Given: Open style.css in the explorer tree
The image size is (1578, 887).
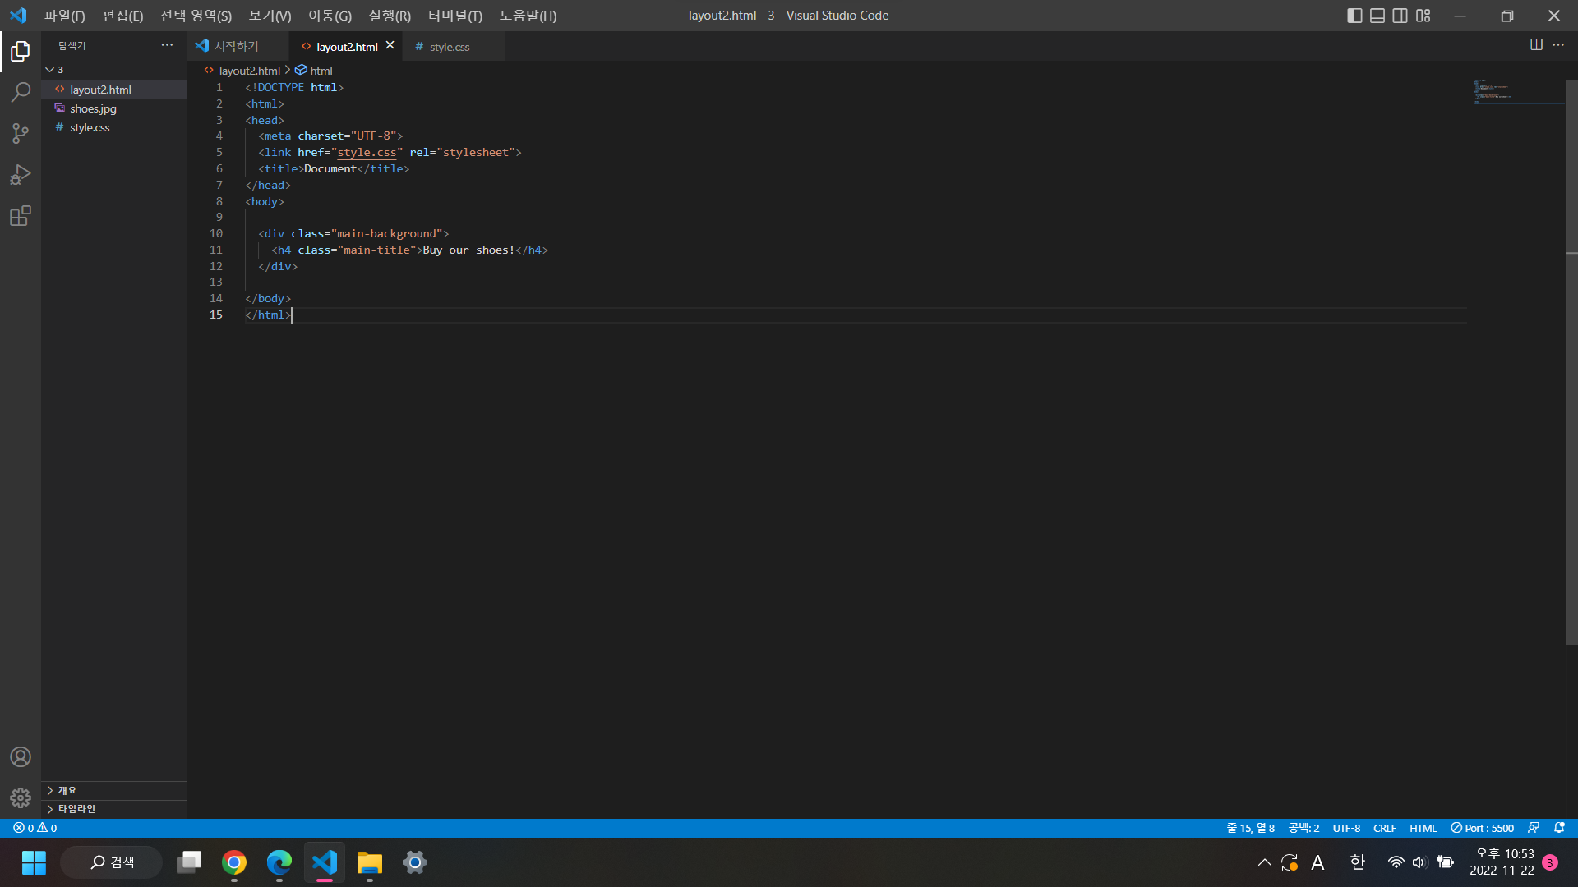Looking at the screenshot, I should pos(113,127).
